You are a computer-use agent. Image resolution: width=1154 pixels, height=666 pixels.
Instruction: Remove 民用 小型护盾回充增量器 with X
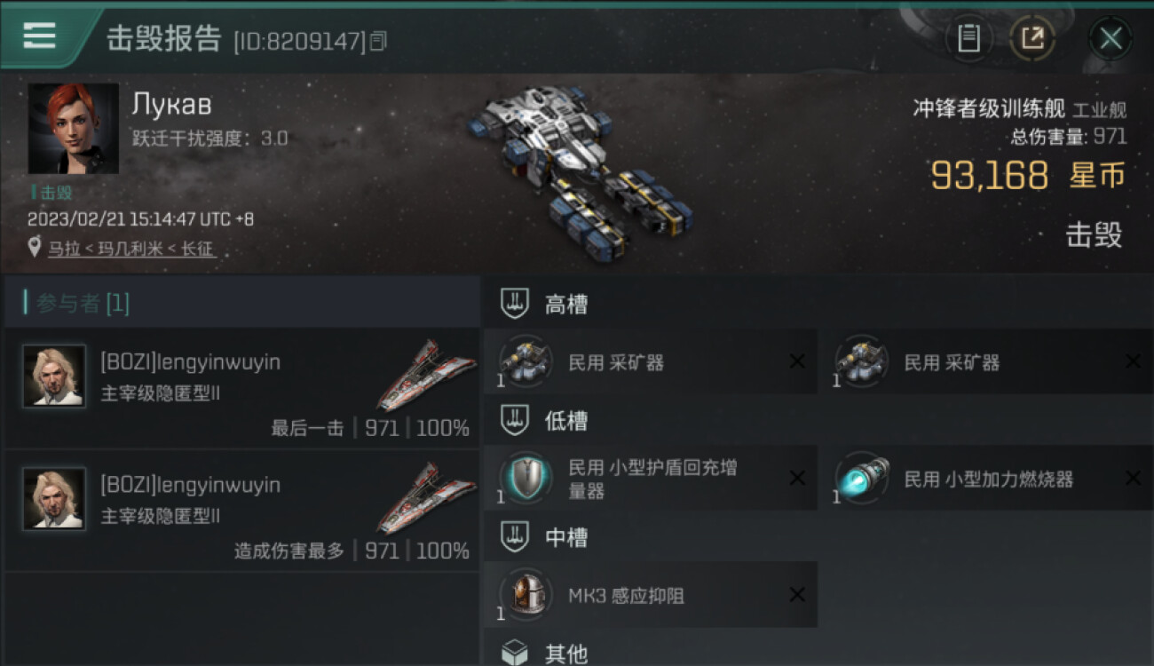(797, 479)
